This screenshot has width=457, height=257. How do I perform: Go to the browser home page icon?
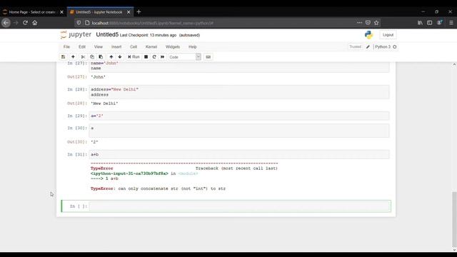pos(35,23)
